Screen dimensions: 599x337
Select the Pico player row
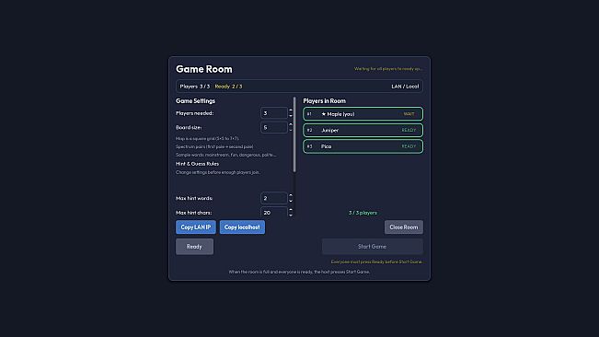pos(363,146)
